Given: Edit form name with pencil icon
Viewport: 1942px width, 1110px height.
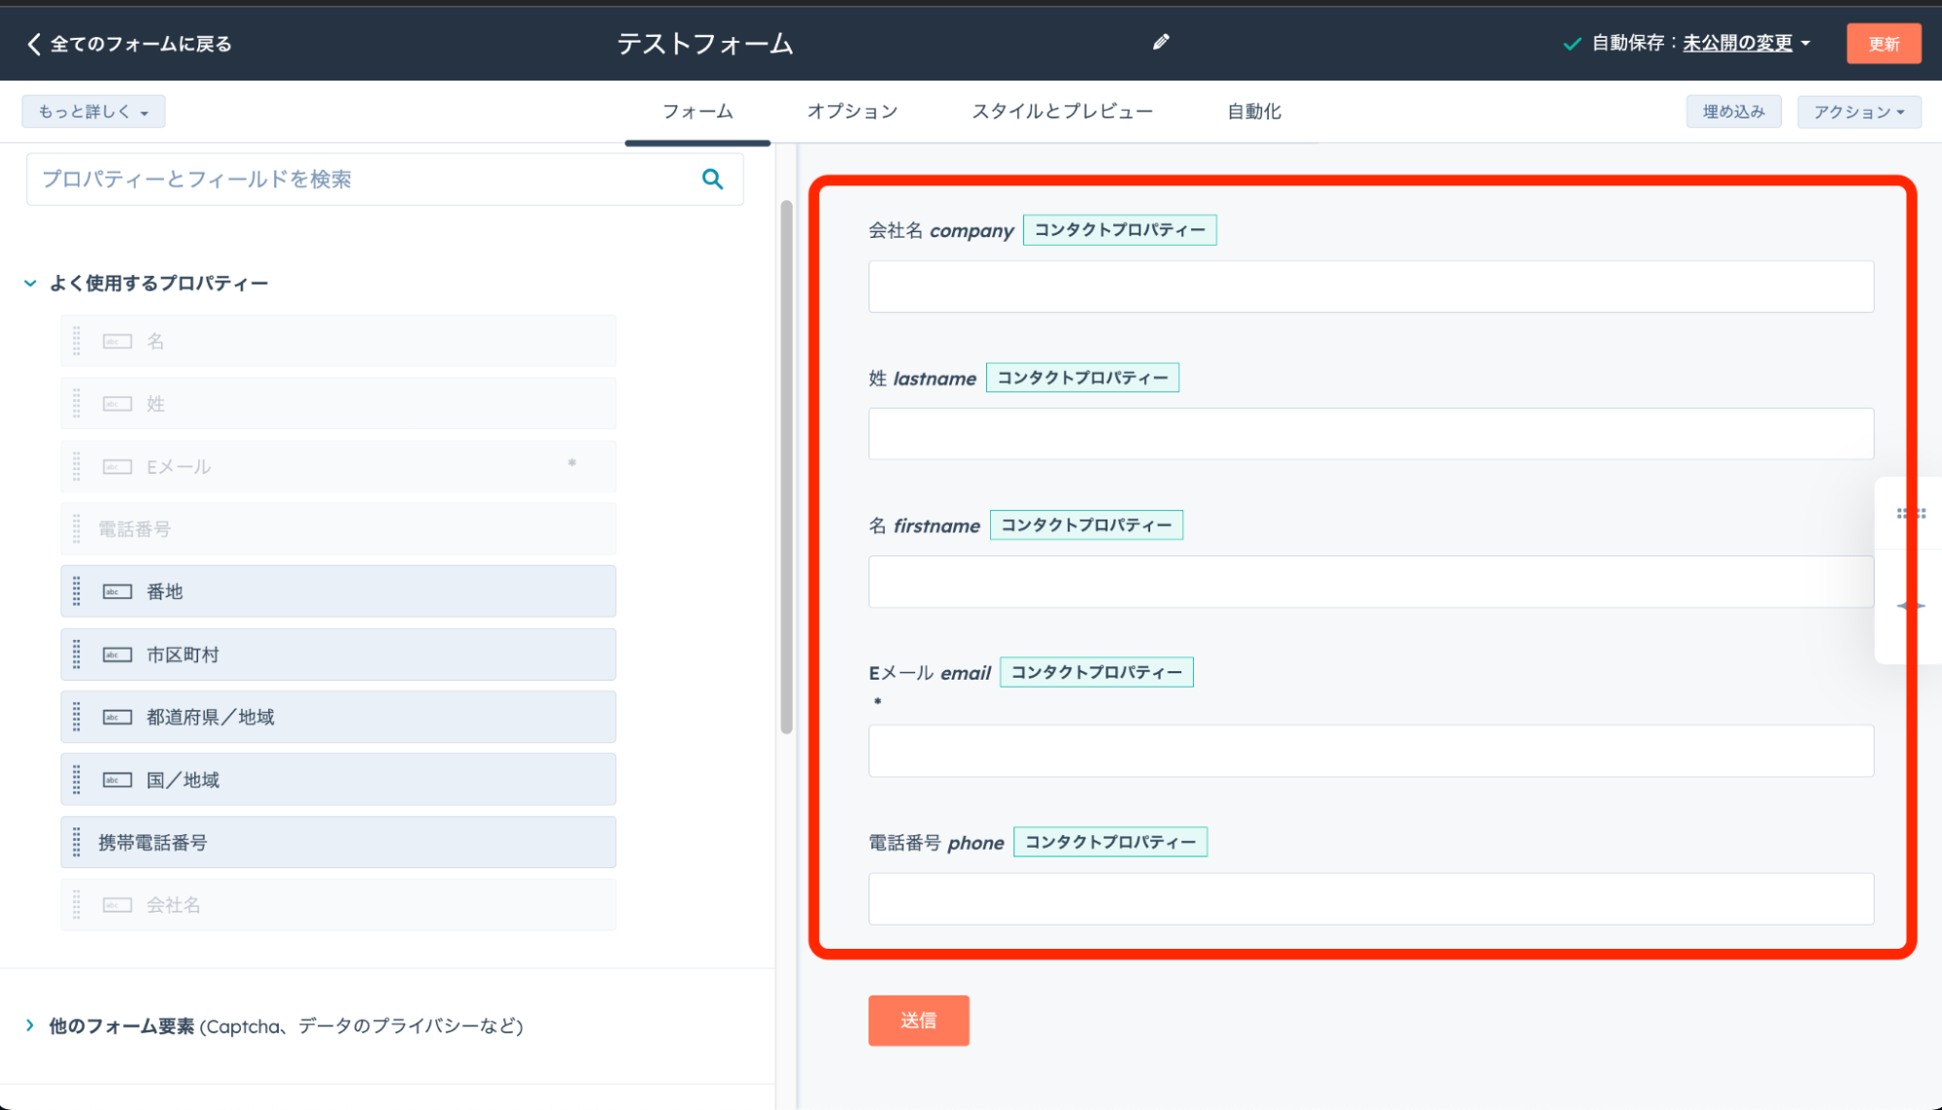Looking at the screenshot, I should point(1161,42).
